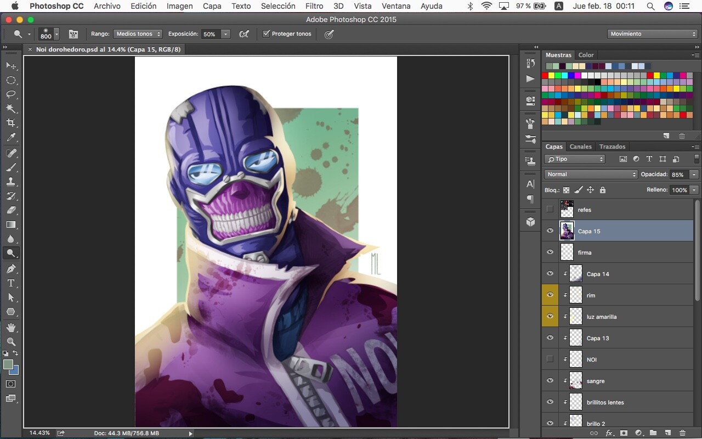
Task: Toggle visibility of refes layer
Action: (550, 209)
